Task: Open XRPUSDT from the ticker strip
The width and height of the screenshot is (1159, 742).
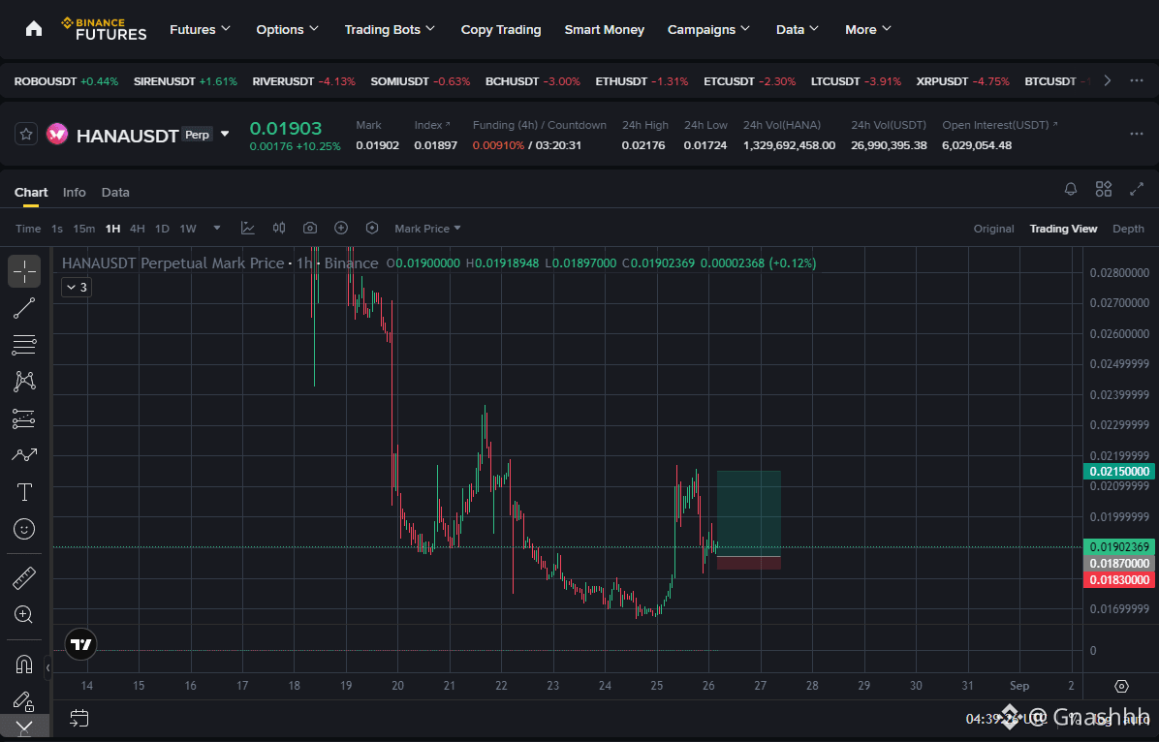Action: [962, 81]
